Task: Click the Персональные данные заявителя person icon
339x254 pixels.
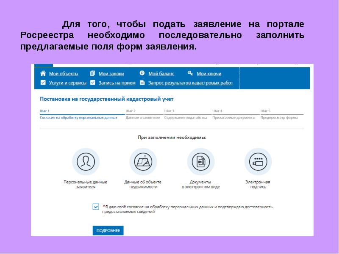Action: [86, 162]
